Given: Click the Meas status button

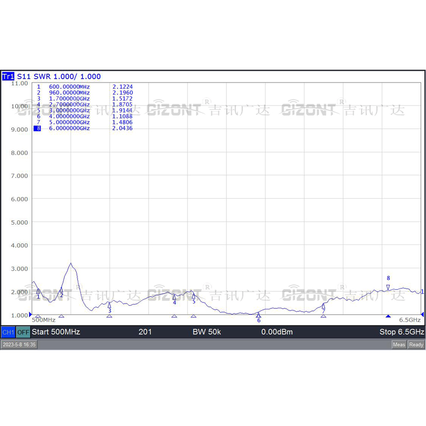Looking at the screenshot, I should (x=399, y=345).
